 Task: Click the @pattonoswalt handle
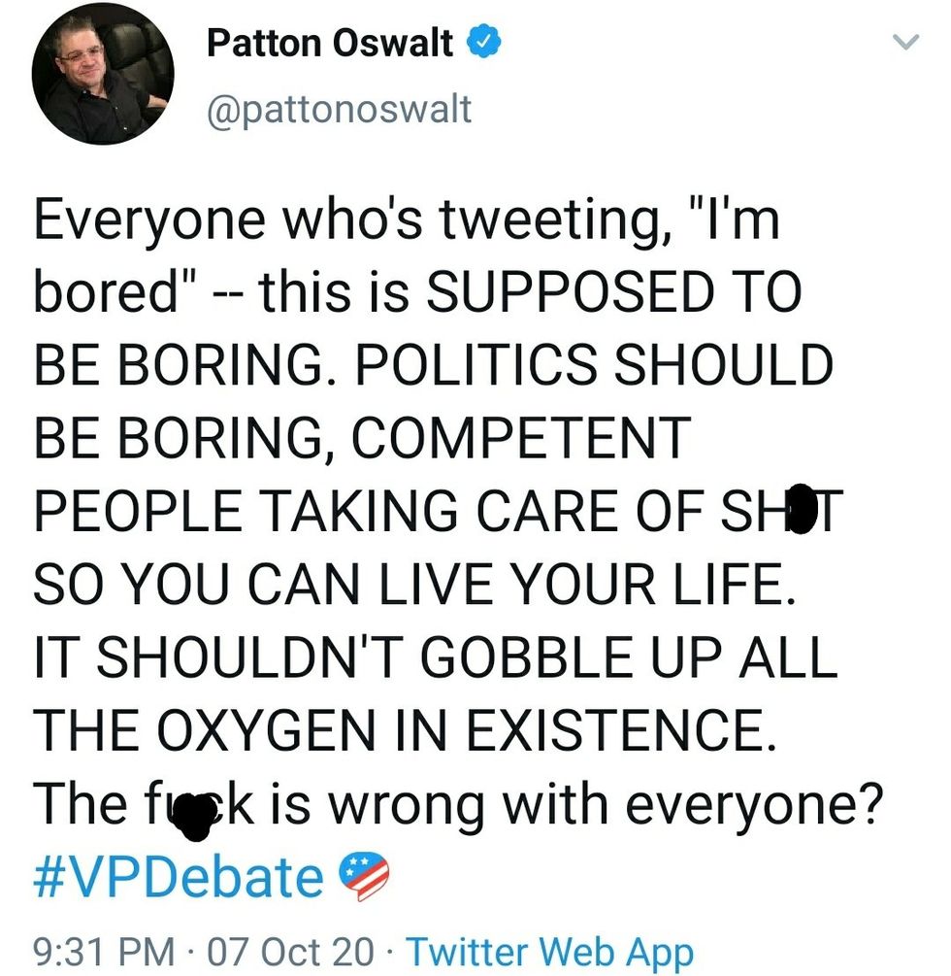[x=339, y=109]
